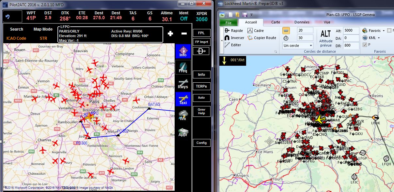Open the Taxi diagram icon
The width and height of the screenshot is (394, 192).
pos(183,99)
